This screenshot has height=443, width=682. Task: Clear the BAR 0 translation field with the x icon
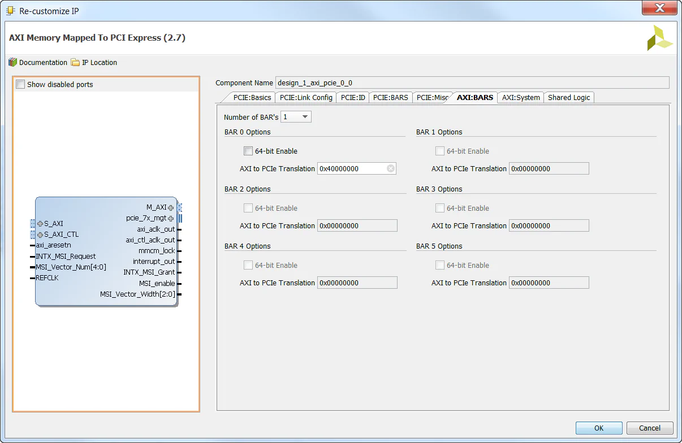click(x=390, y=168)
